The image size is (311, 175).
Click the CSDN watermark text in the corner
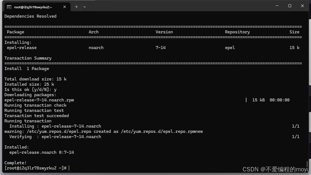coord(275,168)
